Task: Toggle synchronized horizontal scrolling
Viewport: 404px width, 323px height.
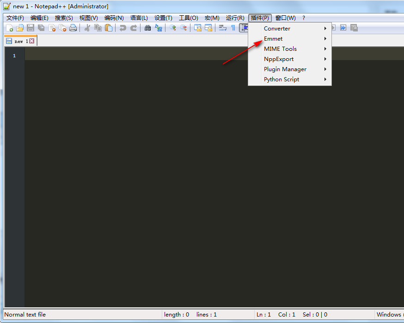Action: (x=208, y=28)
